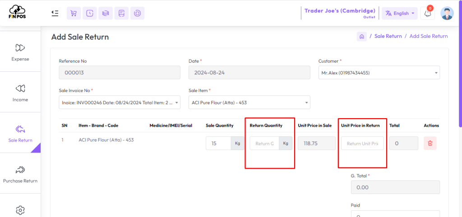Open the notifications bell icon
The width and height of the screenshot is (462, 217).
coord(428,13)
